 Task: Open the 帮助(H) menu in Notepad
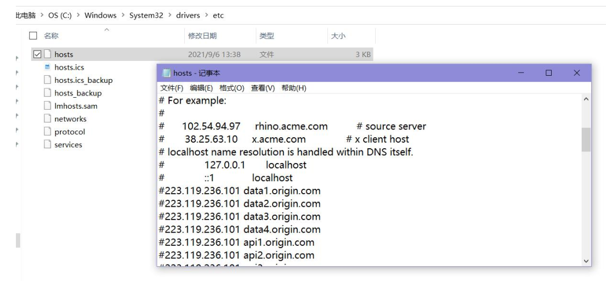pos(294,88)
